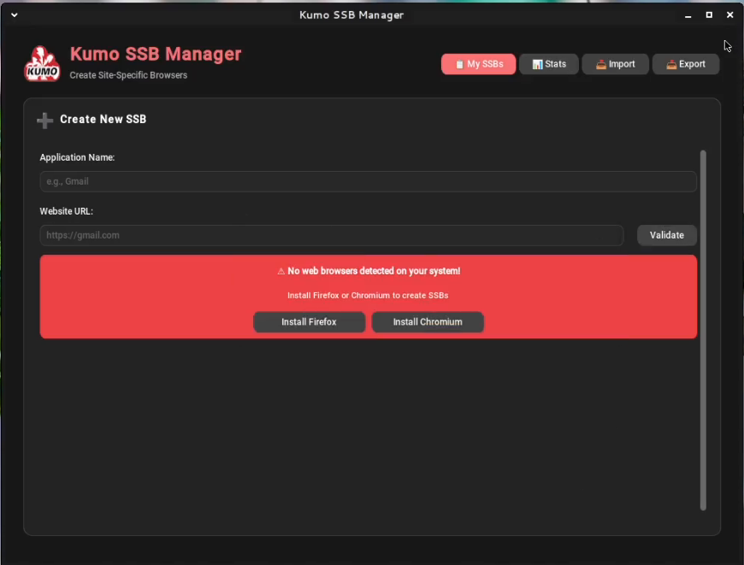The height and width of the screenshot is (565, 744).
Task: Close the Kumo SSB Manager window
Action: [x=729, y=15]
